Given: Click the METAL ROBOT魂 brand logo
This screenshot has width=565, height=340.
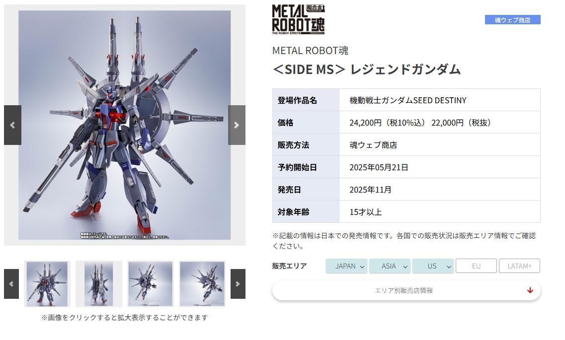Looking at the screenshot, I should 298,19.
